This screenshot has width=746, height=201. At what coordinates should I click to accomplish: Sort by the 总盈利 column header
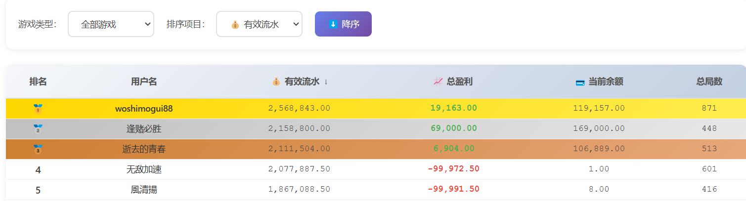pos(459,82)
